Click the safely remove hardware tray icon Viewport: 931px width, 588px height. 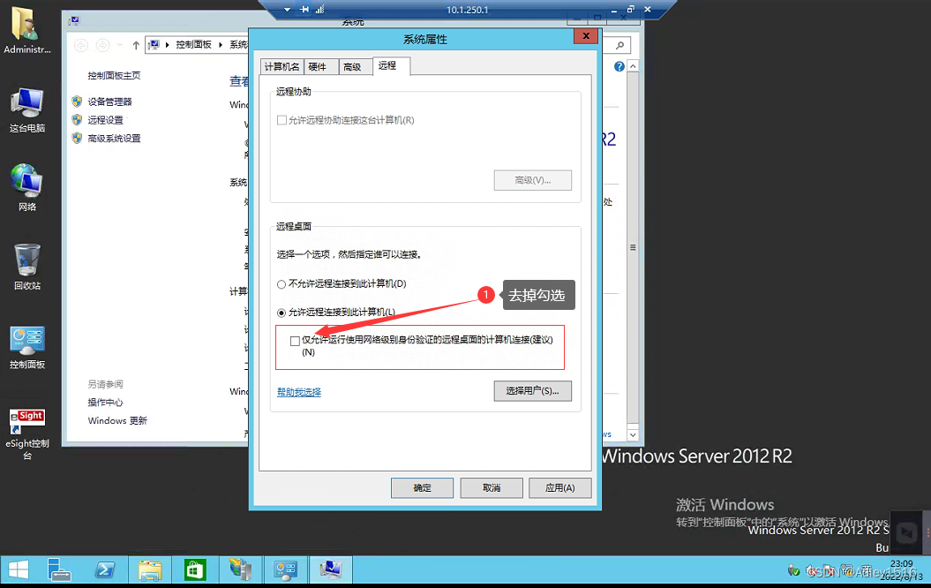pyautogui.click(x=793, y=571)
